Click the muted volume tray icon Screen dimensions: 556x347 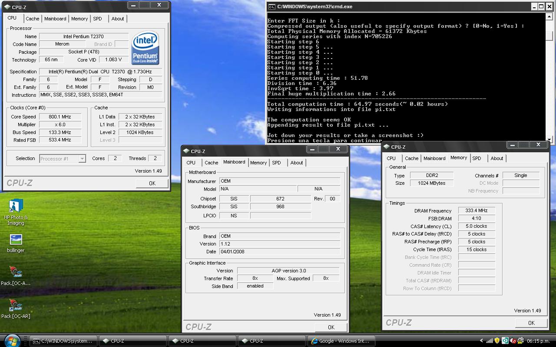coord(513,341)
